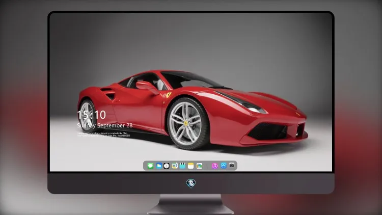The image size is (382, 215).
Task: Launch the pink Music app in dock
Action: pyautogui.click(x=214, y=166)
